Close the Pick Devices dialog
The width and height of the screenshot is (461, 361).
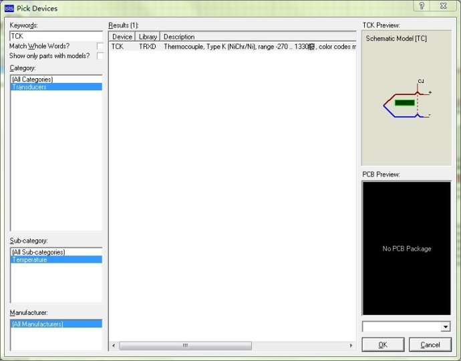click(x=444, y=6)
